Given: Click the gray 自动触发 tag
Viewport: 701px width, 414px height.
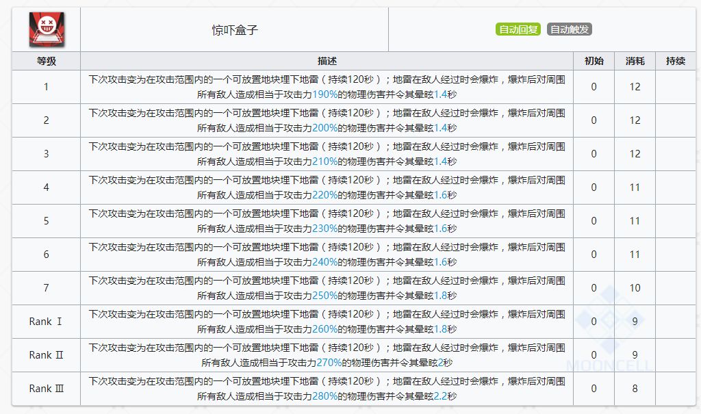Looking at the screenshot, I should point(569,29).
